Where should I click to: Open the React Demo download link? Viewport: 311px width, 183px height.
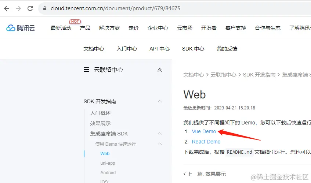[x=206, y=142]
